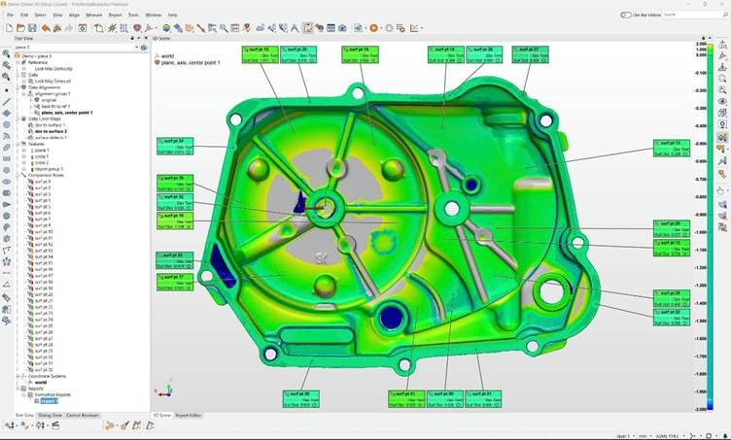Image resolution: width=731 pixels, height=440 pixels.
Task: Click the New project icon in toolbar
Action: pyautogui.click(x=8, y=28)
